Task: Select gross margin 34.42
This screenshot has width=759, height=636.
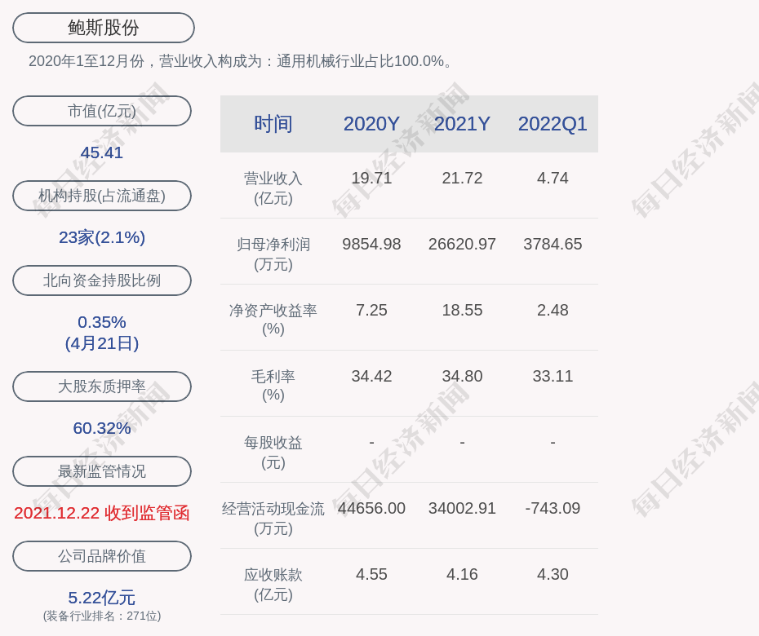Action: point(371,376)
